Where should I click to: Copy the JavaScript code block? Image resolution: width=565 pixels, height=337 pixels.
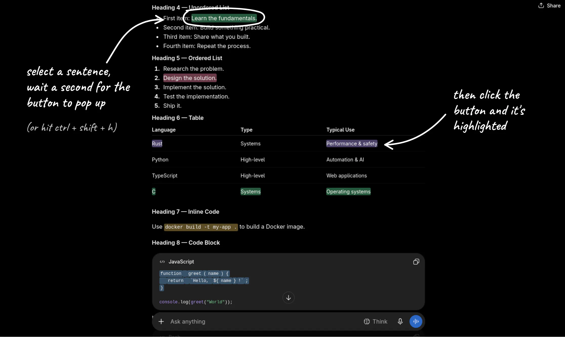(416, 262)
